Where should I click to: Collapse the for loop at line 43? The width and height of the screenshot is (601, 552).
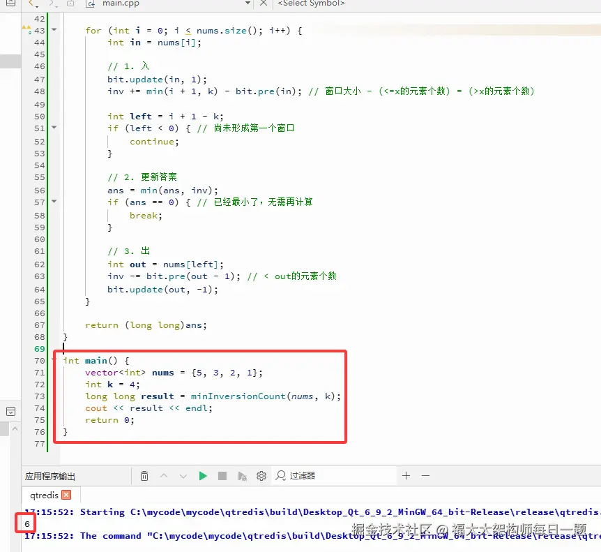click(x=54, y=29)
